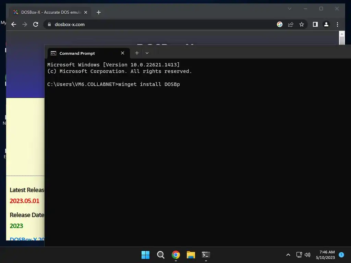Click the winget install command line
This screenshot has width=351, height=263.
[x=113, y=84]
